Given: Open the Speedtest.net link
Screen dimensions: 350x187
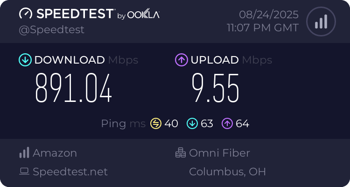Looking at the screenshot, I should click(x=70, y=172).
